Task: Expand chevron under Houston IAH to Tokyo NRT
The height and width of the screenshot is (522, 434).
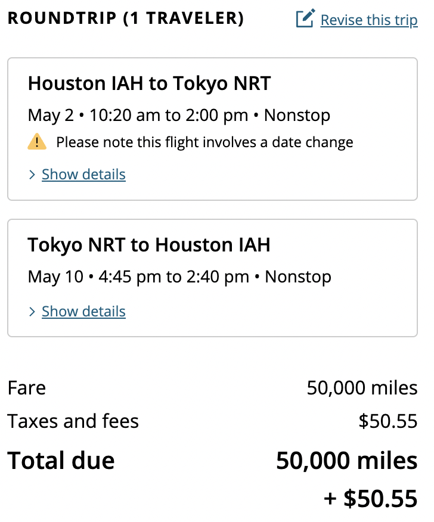Action: pos(32,175)
